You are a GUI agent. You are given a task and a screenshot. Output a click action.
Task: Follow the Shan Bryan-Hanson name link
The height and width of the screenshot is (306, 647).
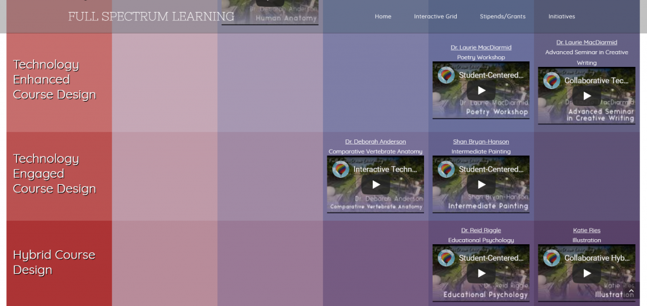[x=481, y=141]
